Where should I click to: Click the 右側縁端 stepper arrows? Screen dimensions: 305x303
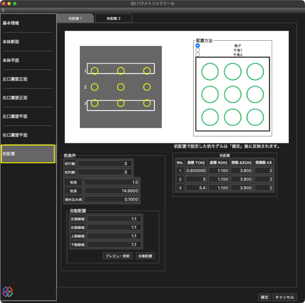point(139,227)
